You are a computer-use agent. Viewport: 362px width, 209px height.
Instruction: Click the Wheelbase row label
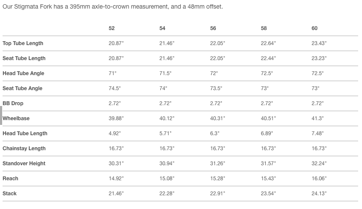click(x=16, y=118)
